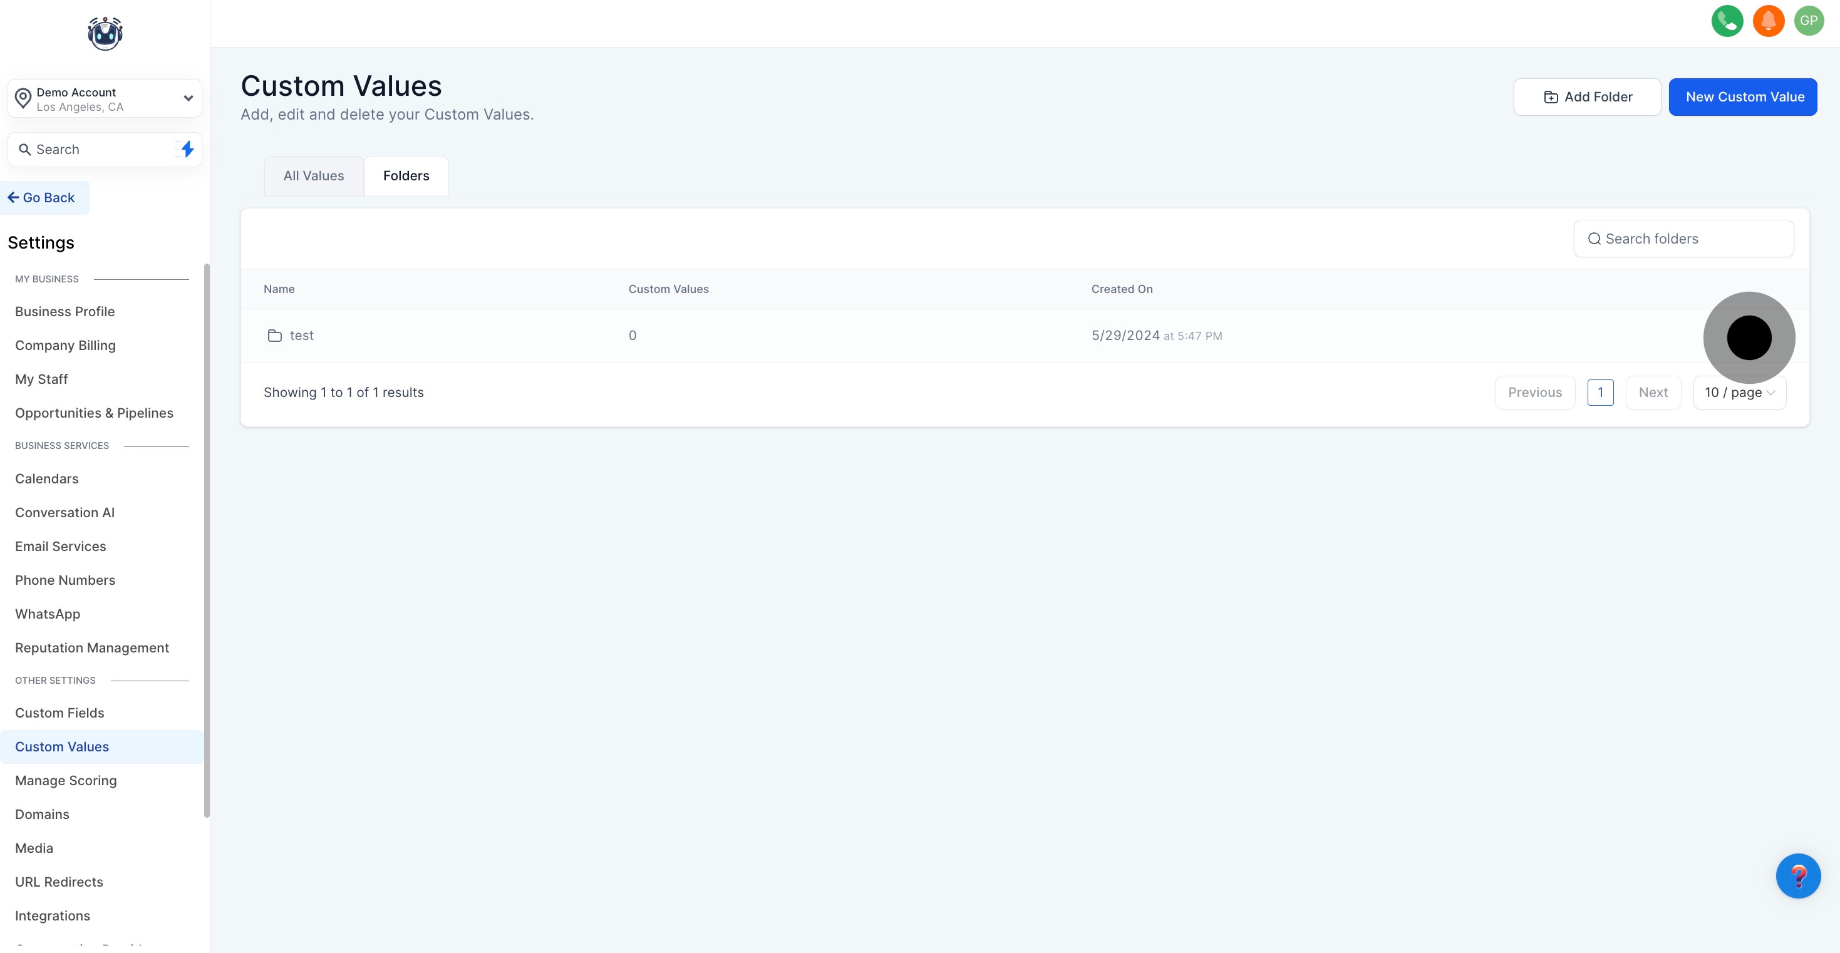Go to Business Profile settings
This screenshot has height=953, width=1840.
(x=65, y=311)
